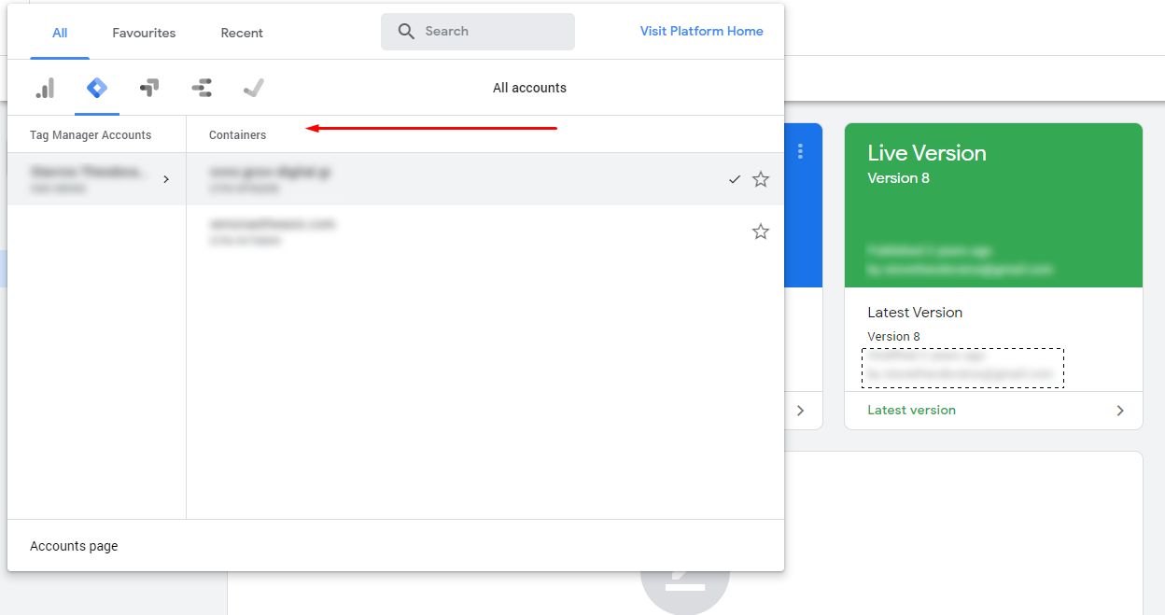
Task: Open Latest version chevron arrow
Action: point(1120,411)
